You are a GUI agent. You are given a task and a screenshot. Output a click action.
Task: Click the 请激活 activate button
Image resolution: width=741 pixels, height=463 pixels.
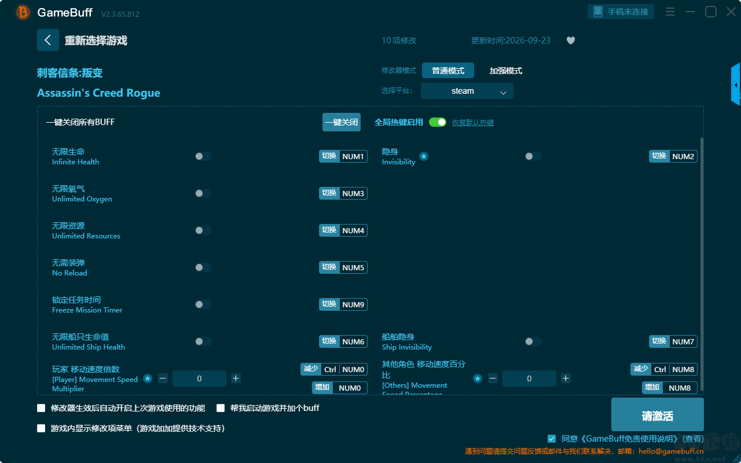tap(658, 414)
